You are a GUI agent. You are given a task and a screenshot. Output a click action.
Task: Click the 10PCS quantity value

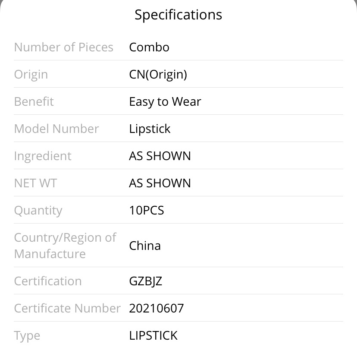tap(147, 210)
